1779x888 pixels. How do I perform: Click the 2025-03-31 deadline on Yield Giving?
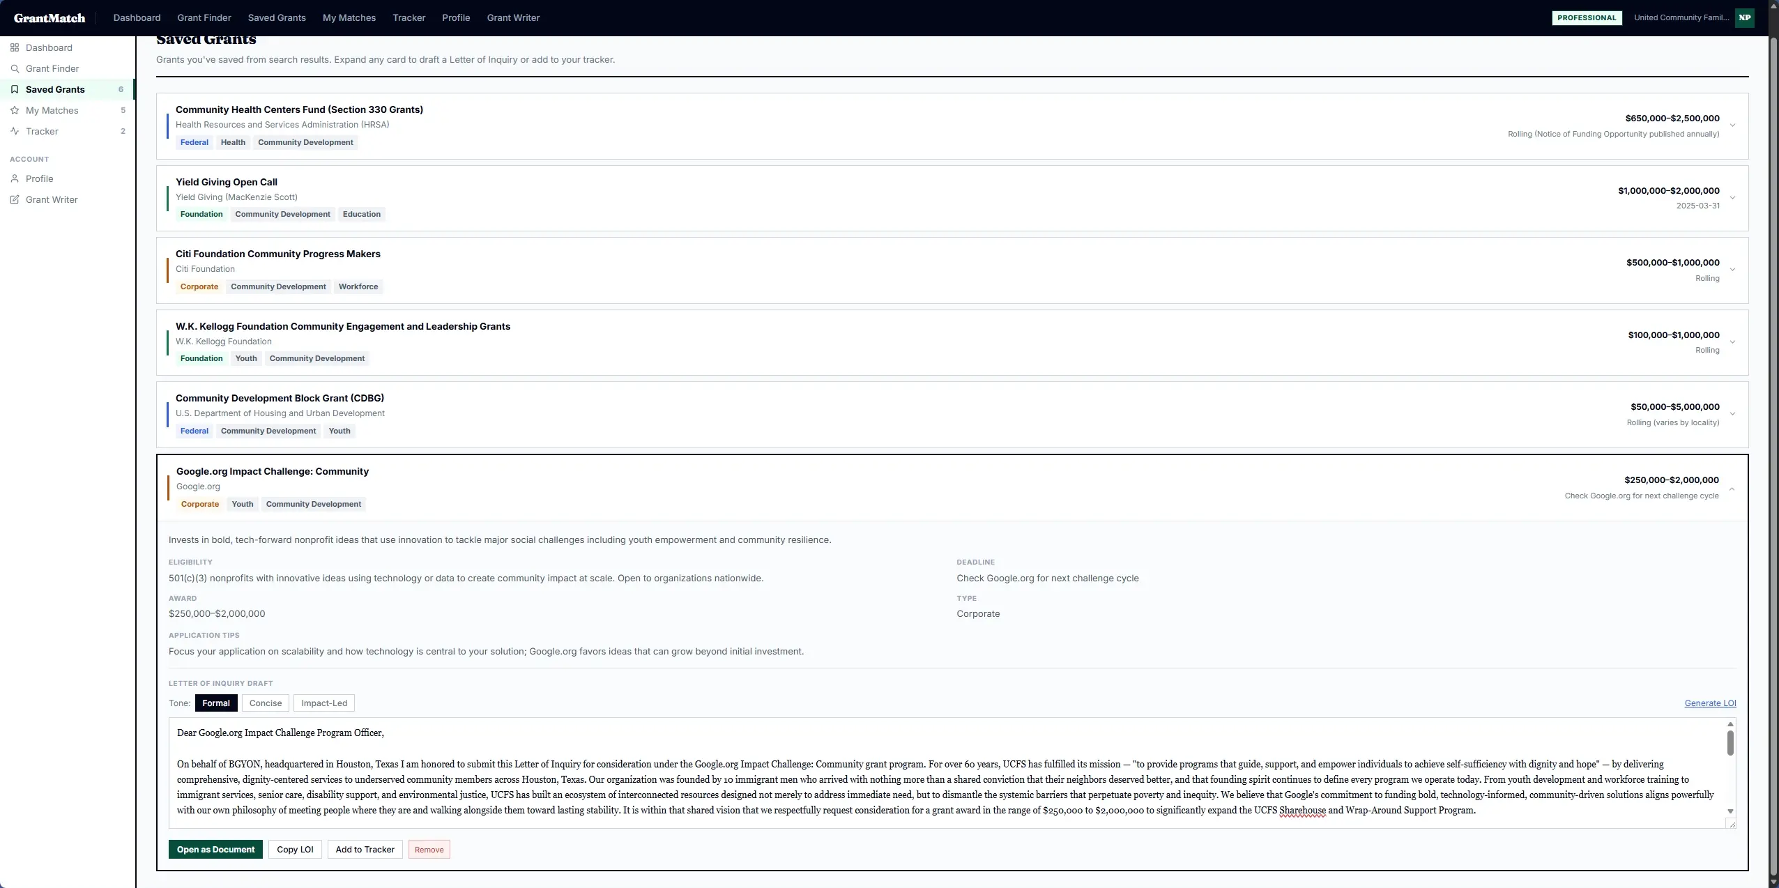[x=1698, y=206]
